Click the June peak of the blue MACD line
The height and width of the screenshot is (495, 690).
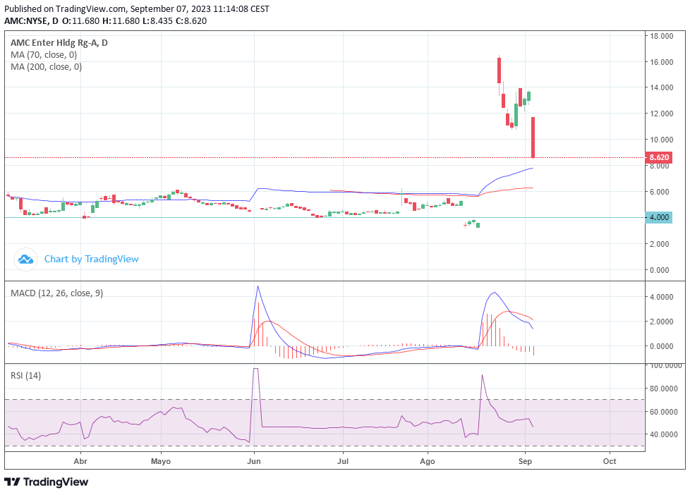(x=258, y=286)
